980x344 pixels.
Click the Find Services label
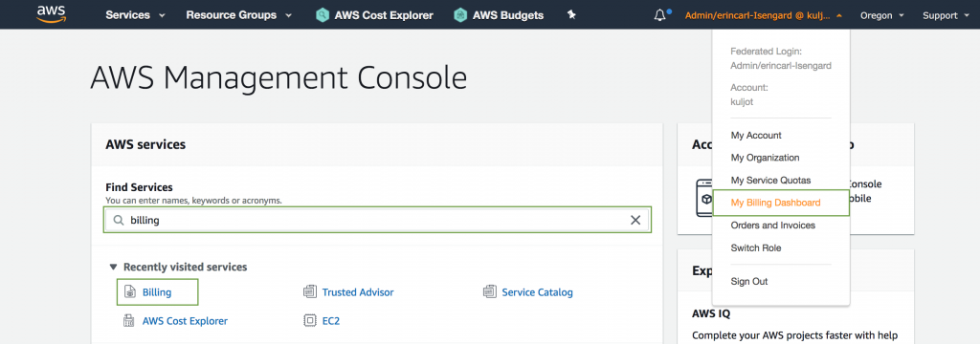pos(140,187)
